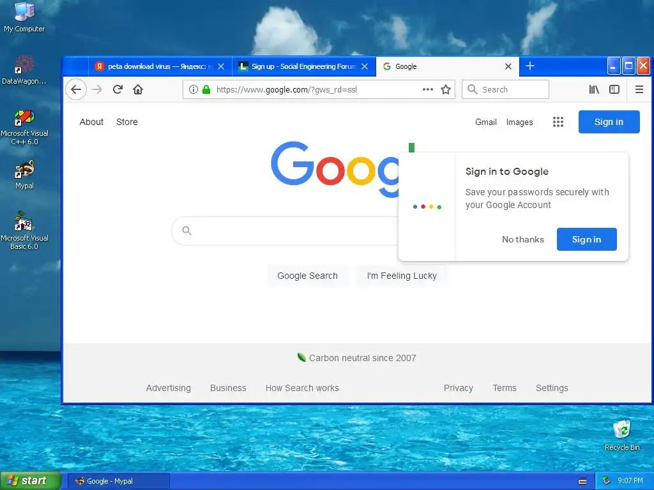
Task: Open the Recycle Bin on desktop
Action: coord(622,435)
